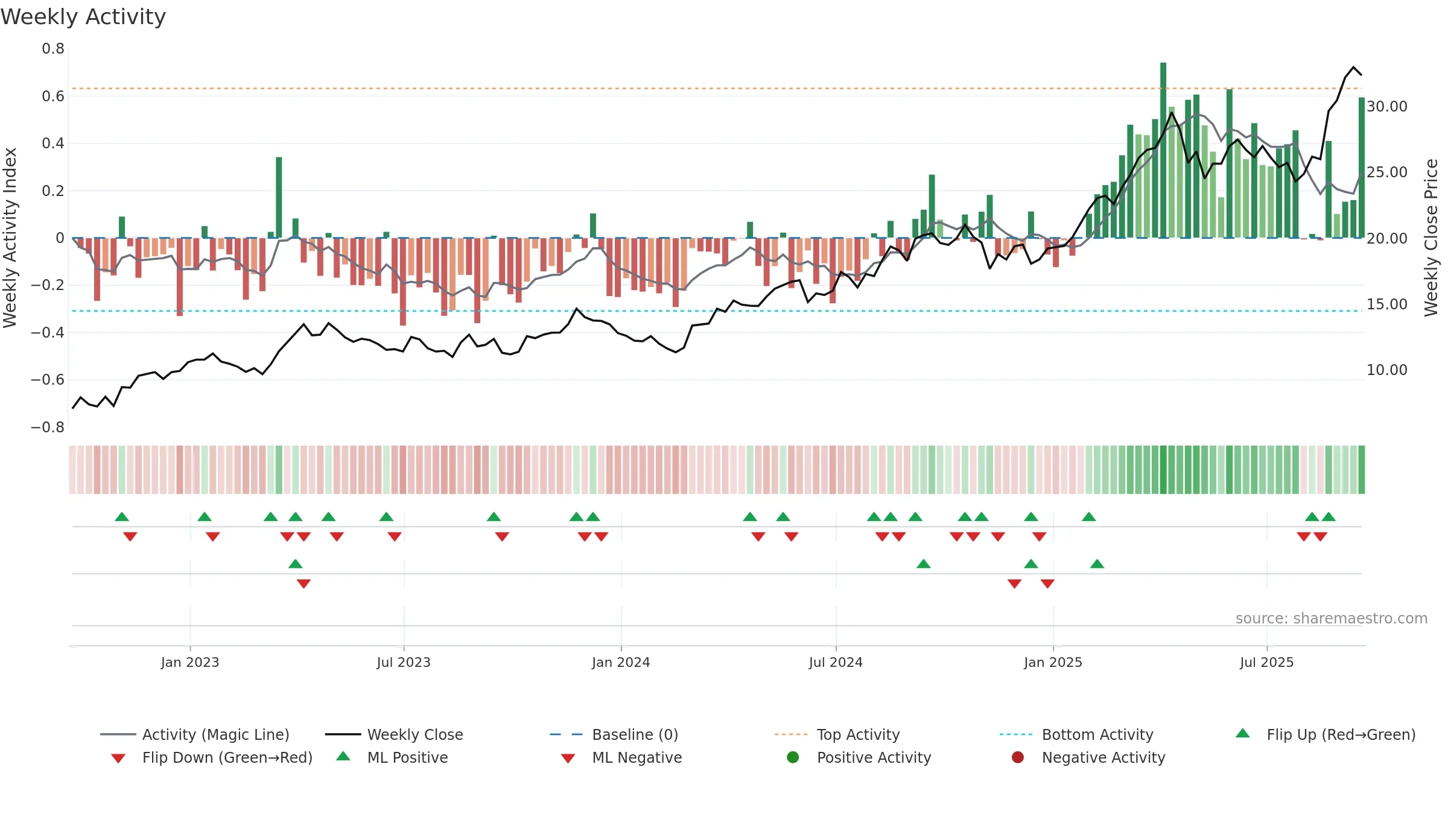Screen dimensions: 1448x814
Task: Toggle the Top Activity legend entry
Action: pyautogui.click(x=837, y=734)
